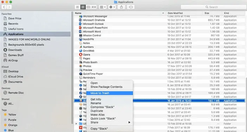Go forward with the right arrow
Viewport: 247px width, 132px height.
pos(9,7)
